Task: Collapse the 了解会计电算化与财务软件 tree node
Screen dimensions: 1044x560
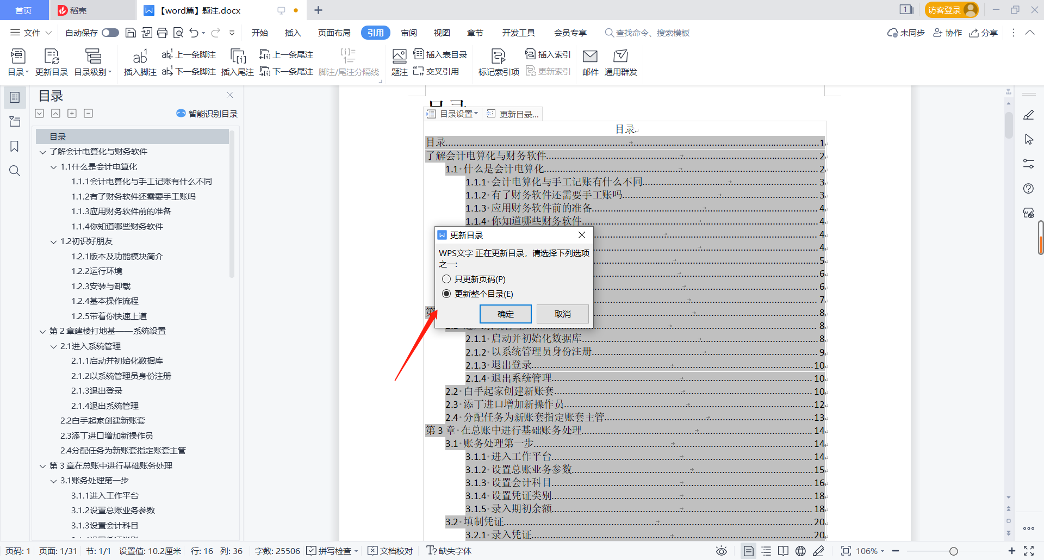Action: pyautogui.click(x=42, y=152)
